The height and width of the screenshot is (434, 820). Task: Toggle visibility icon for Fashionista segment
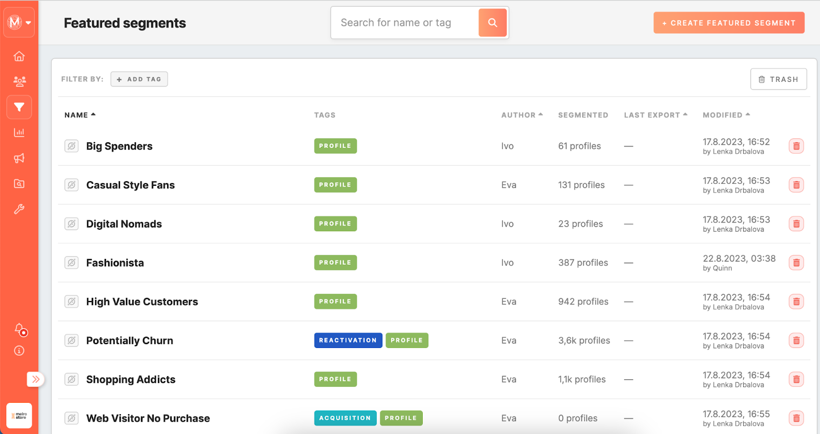[x=72, y=263]
